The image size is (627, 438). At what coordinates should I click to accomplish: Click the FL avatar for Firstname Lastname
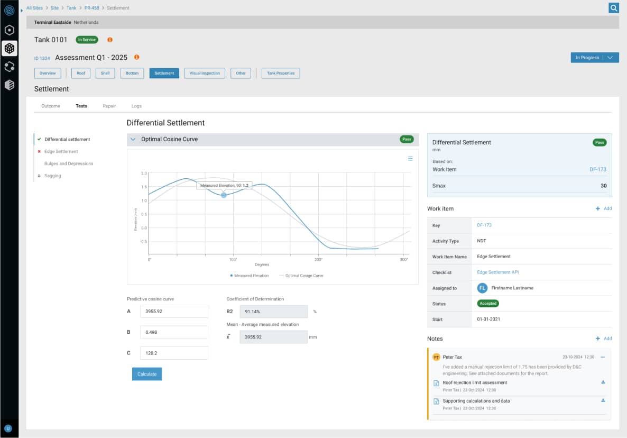coord(482,288)
